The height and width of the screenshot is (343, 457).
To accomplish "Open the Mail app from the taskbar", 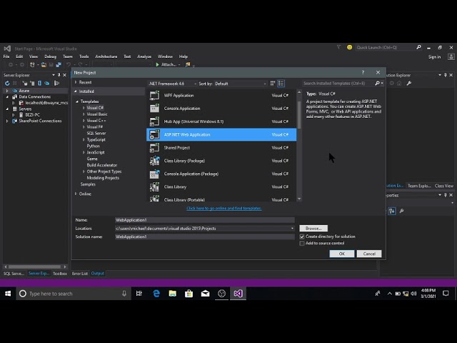I will tap(205, 294).
